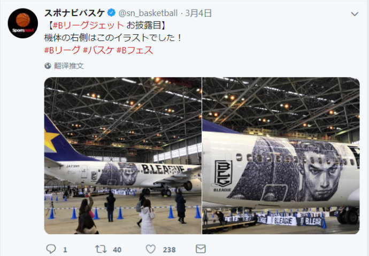Open hashtag #Bリーグ
This screenshot has width=369, height=256.
[63, 50]
